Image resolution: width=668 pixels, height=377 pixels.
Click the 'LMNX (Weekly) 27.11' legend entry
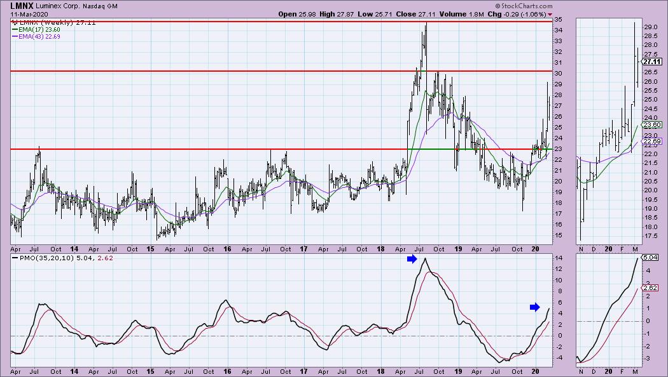(53, 22)
